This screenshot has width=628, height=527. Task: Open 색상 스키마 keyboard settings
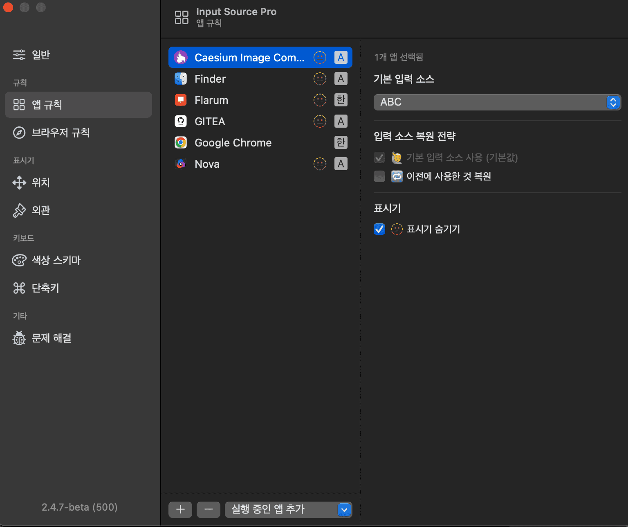(x=78, y=260)
